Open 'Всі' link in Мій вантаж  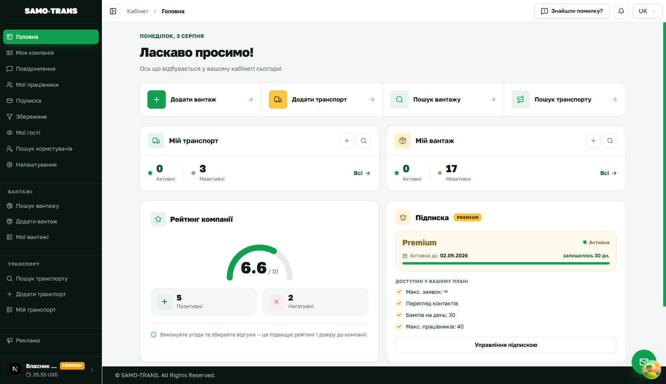pyautogui.click(x=608, y=173)
